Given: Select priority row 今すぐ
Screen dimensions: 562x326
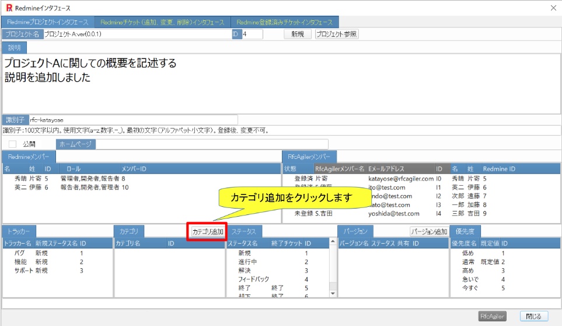Looking at the screenshot, I should [x=505, y=287].
